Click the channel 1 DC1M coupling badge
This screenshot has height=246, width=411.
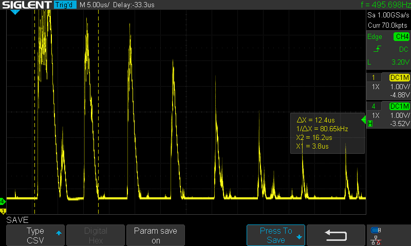pos(399,77)
